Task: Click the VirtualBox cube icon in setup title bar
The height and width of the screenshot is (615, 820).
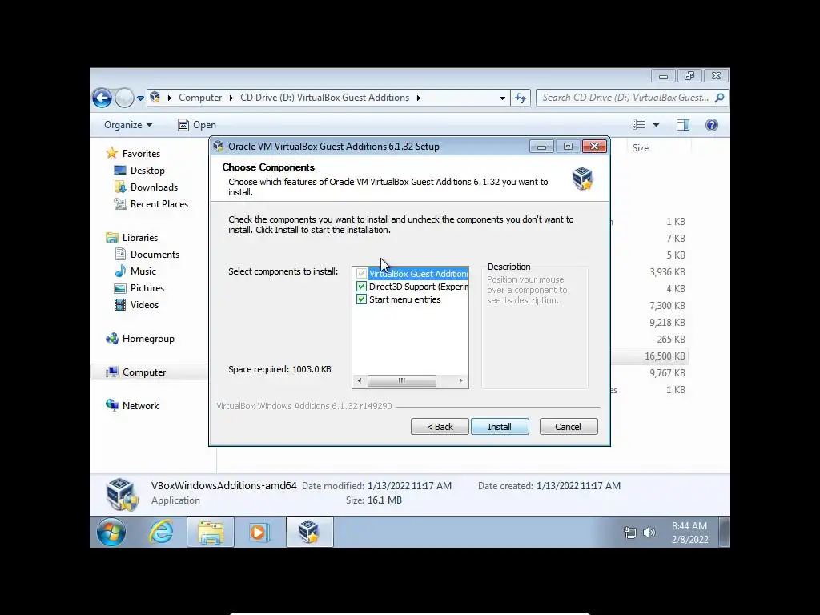Action: tap(218, 147)
